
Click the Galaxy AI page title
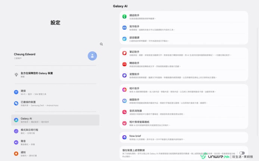[120, 6]
